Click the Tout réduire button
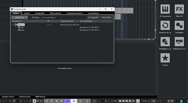 pos(106,17)
